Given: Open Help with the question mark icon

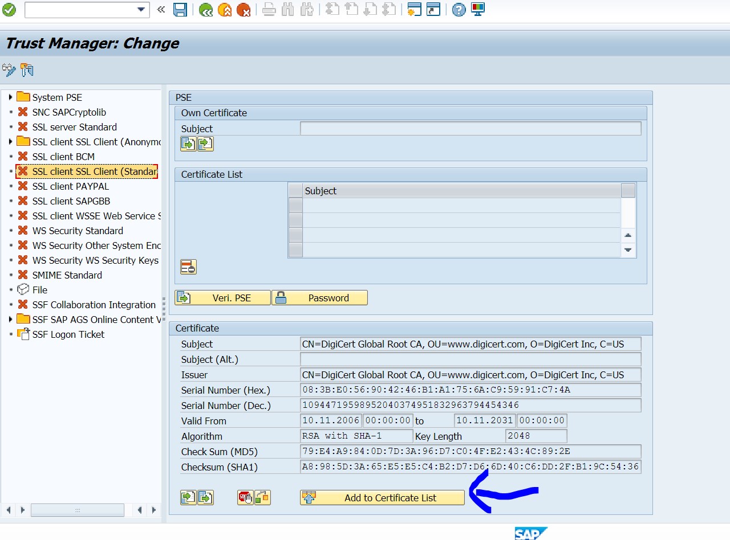Looking at the screenshot, I should pos(459,10).
